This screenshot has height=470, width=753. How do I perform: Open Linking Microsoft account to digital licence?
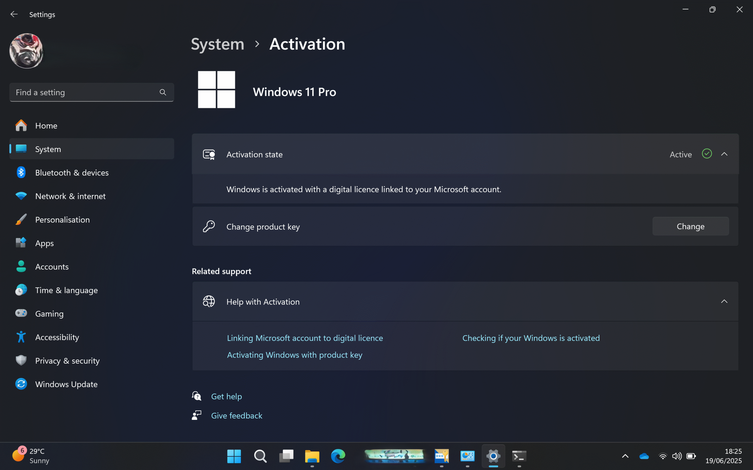tap(305, 338)
